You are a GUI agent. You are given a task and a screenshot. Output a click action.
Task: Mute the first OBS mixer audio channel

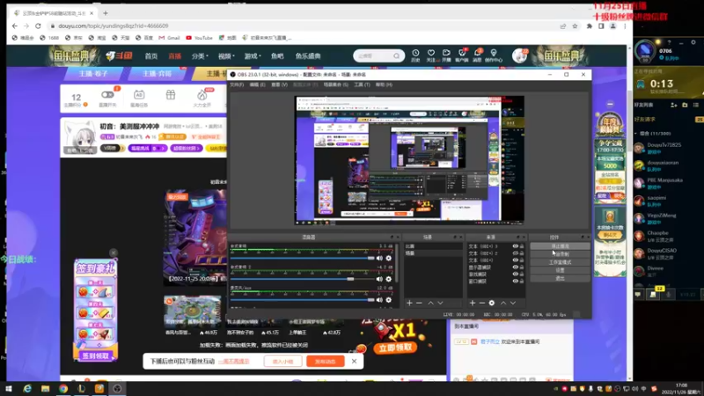point(379,258)
